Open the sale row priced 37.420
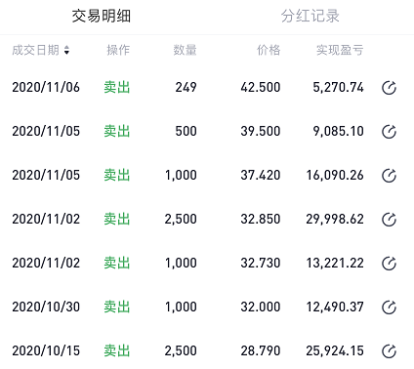This screenshot has height=369, width=414. click(x=207, y=175)
